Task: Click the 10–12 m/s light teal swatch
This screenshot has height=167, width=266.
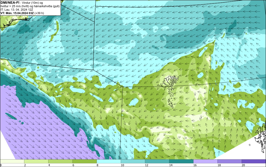Action: [133, 161]
